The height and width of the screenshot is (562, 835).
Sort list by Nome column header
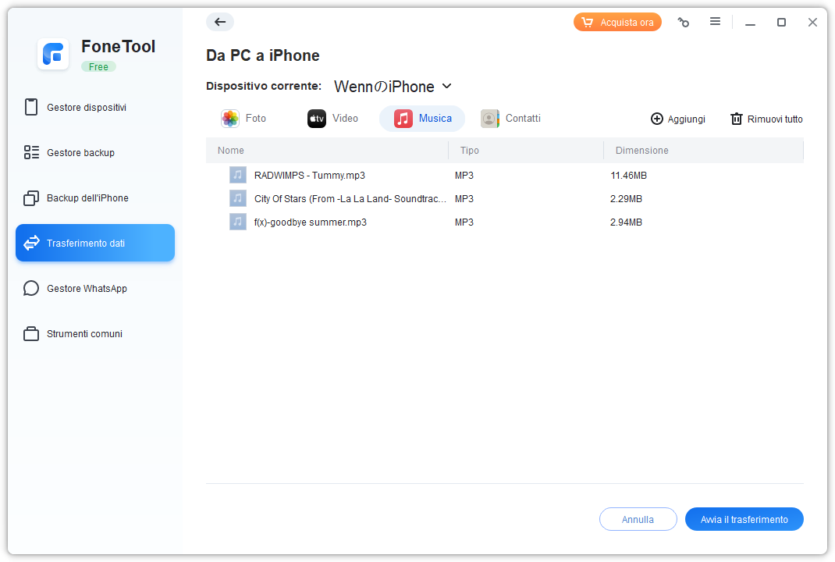coord(231,150)
